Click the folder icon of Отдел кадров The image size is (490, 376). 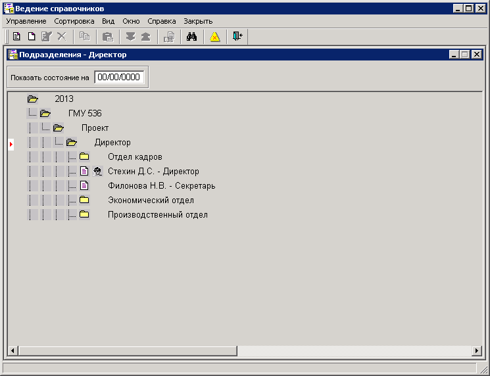pyautogui.click(x=84, y=156)
